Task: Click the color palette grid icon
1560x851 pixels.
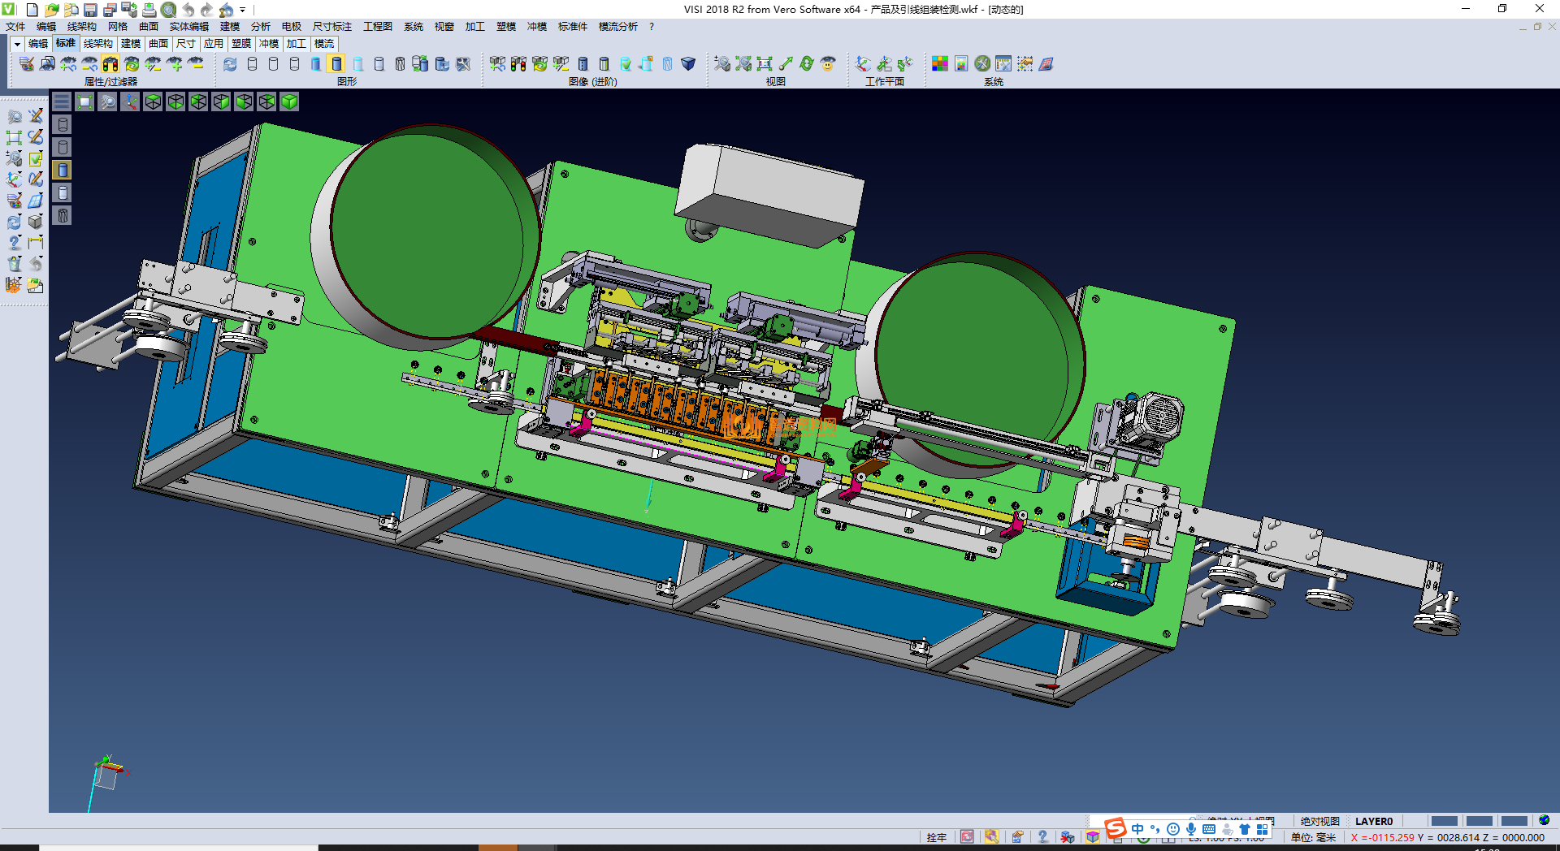Action: point(940,64)
